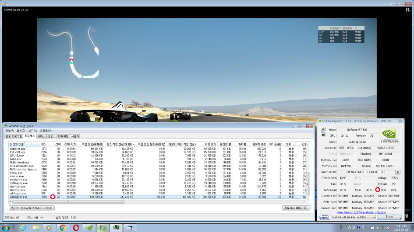This screenshot has height=232, width=414.
Task: Click the taskbar clock showing 3:45
Action: [x=401, y=228]
